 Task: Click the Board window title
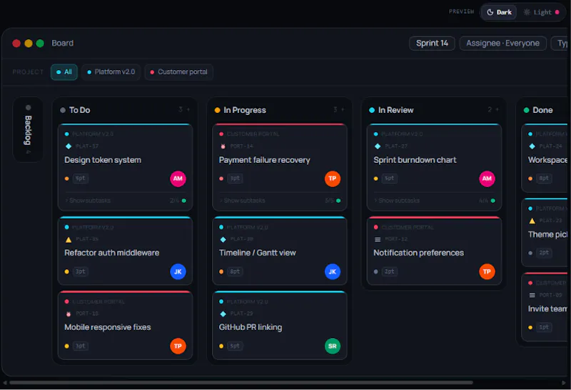pos(63,43)
